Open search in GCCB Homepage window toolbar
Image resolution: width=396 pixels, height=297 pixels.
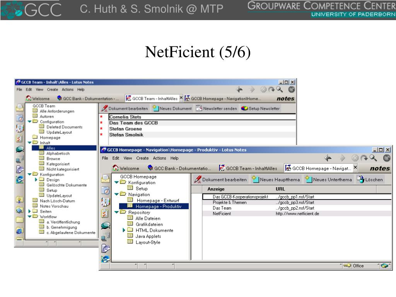click(373, 158)
